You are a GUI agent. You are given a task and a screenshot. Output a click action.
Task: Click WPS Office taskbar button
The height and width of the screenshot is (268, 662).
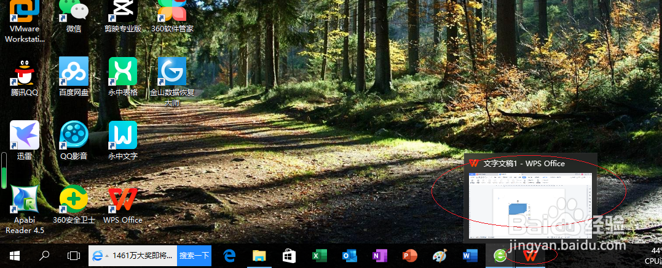point(530,255)
